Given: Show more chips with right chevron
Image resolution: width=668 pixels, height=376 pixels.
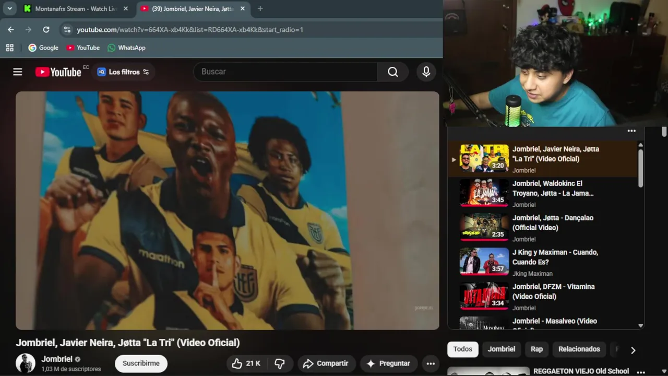Looking at the screenshot, I should (x=633, y=350).
